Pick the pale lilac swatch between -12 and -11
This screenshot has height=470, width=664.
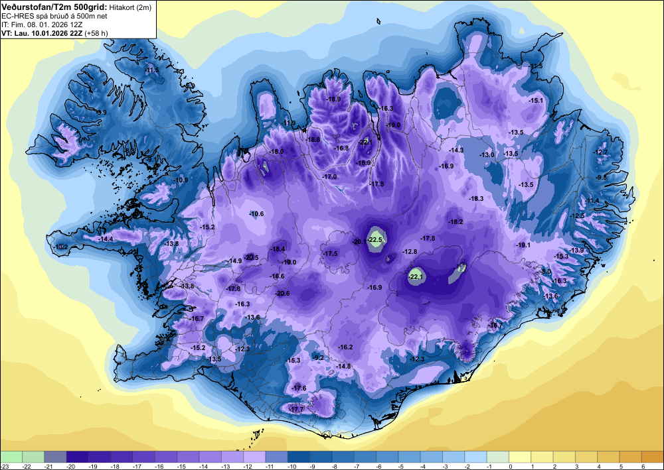[254, 457]
